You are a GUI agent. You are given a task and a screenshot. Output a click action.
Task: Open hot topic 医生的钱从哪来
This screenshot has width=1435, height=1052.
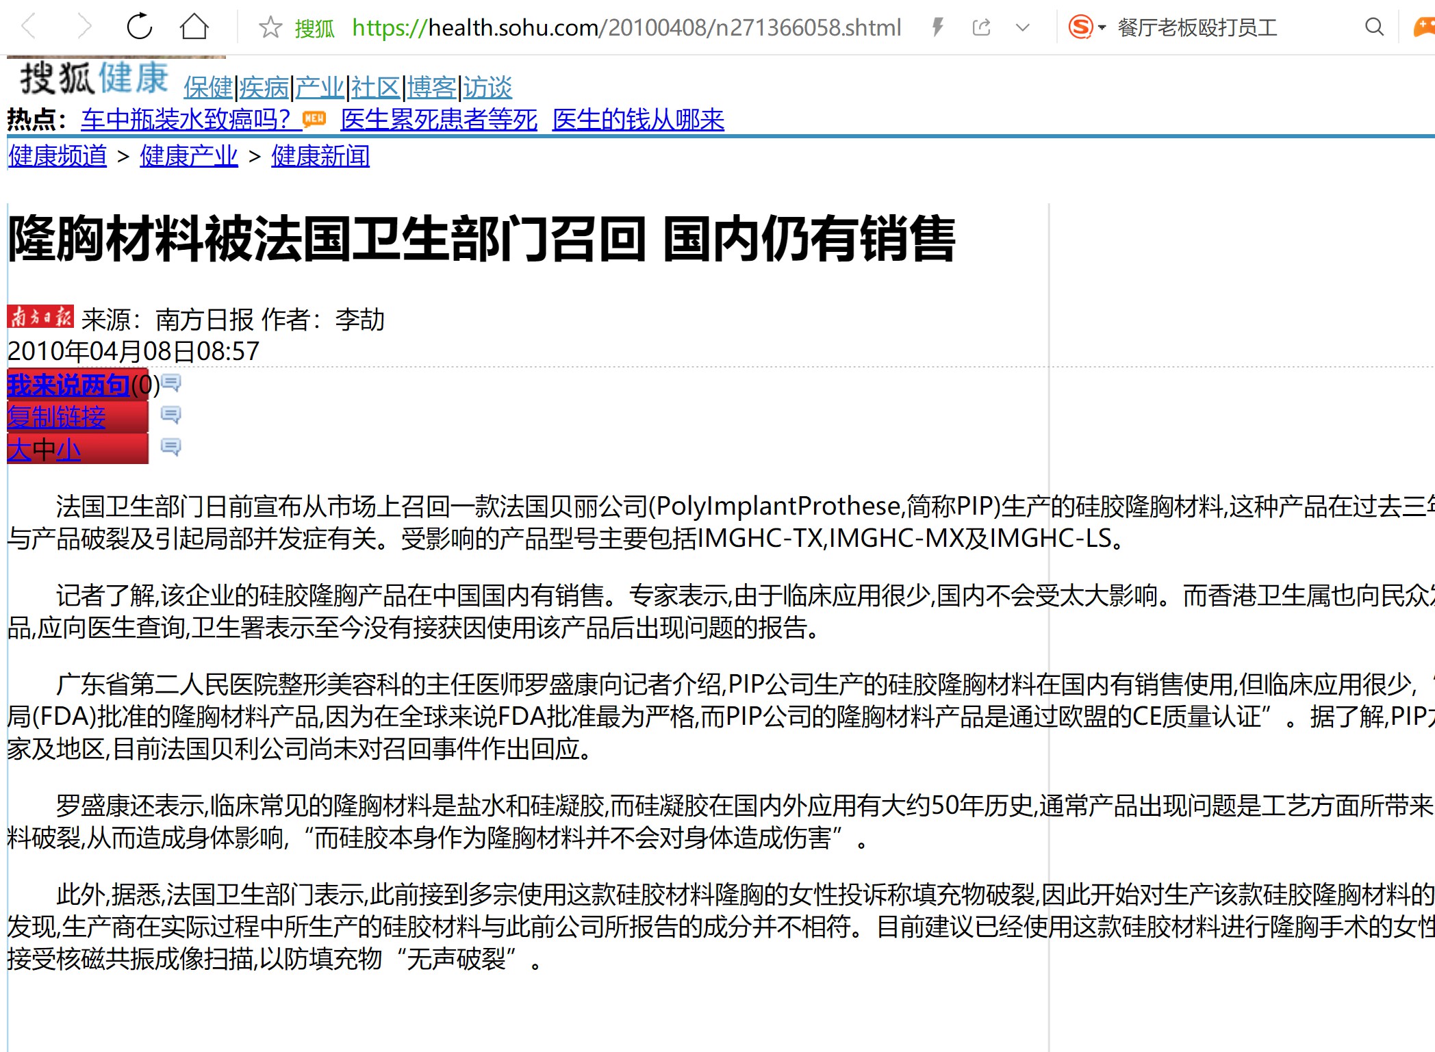coord(638,120)
